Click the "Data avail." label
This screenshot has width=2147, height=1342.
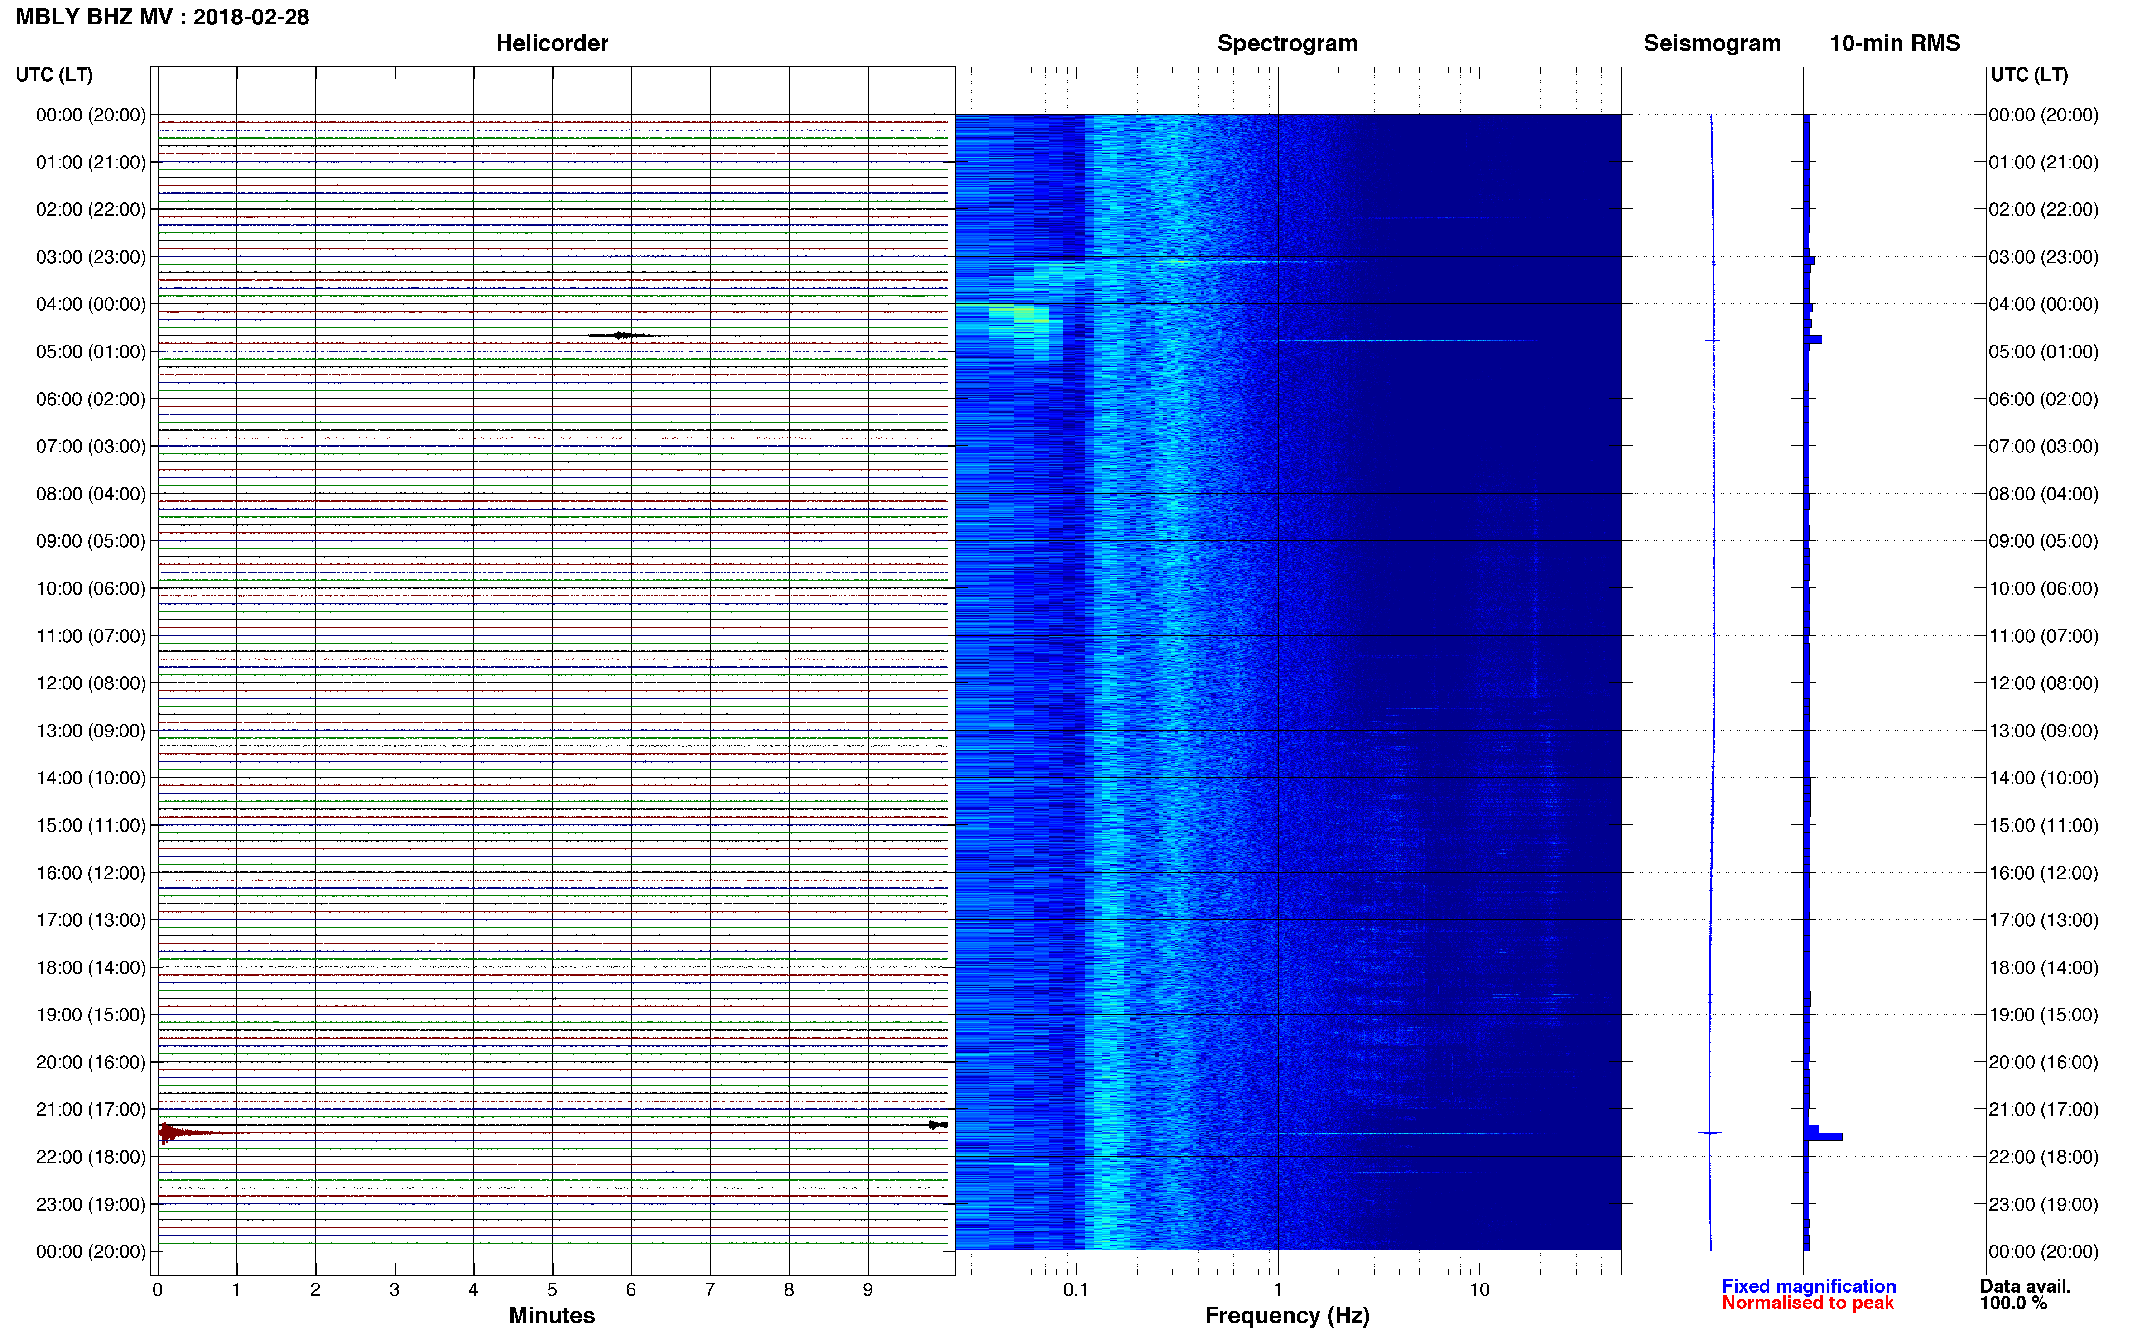tap(2025, 1286)
